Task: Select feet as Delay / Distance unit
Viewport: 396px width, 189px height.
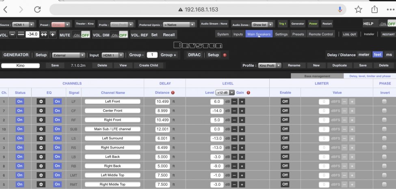Action: [x=378, y=55]
